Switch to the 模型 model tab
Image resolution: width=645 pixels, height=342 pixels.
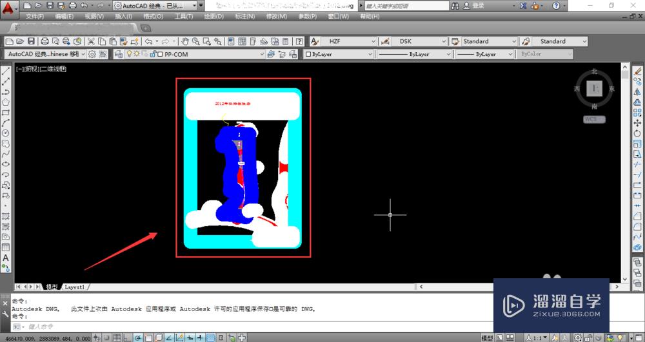[52, 287]
